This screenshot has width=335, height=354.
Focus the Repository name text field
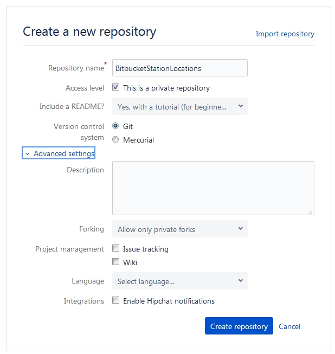tap(179, 68)
